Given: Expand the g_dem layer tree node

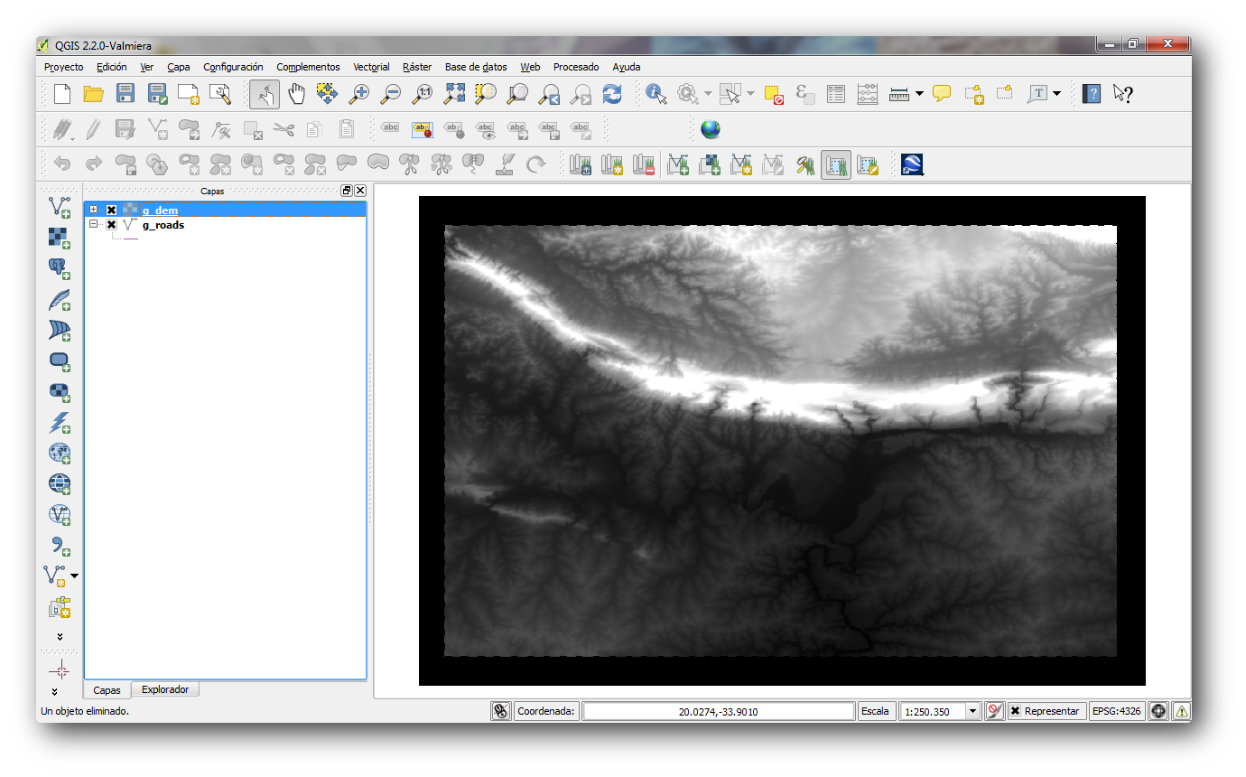Looking at the screenshot, I should tap(93, 211).
